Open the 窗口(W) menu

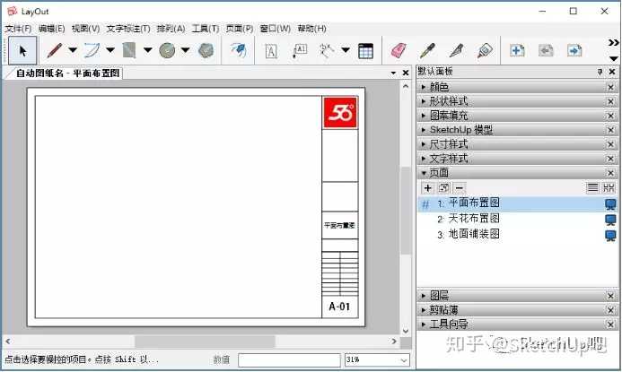click(x=275, y=29)
